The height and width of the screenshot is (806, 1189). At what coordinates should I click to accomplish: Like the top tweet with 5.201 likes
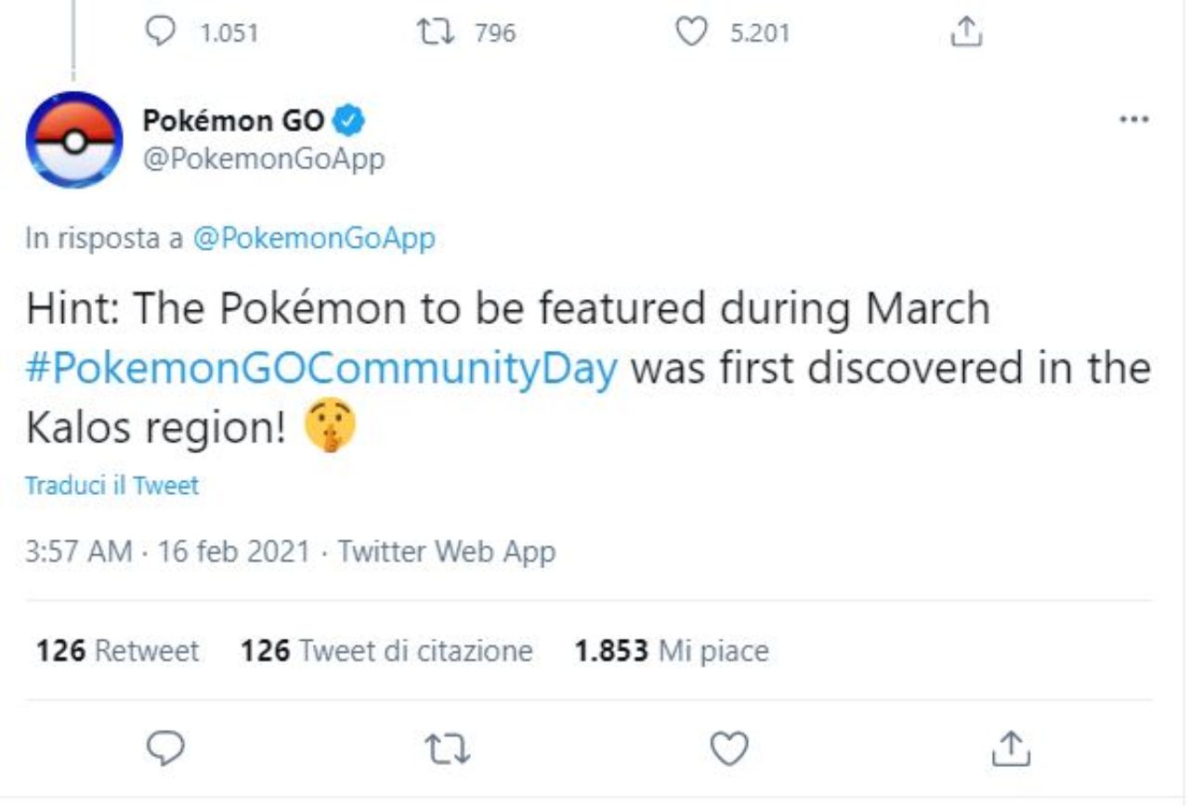tap(690, 33)
